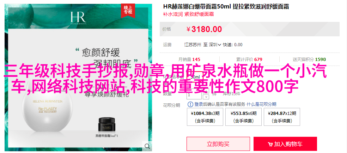Click the HR Helena Rubinstein logo

tap(78, 17)
